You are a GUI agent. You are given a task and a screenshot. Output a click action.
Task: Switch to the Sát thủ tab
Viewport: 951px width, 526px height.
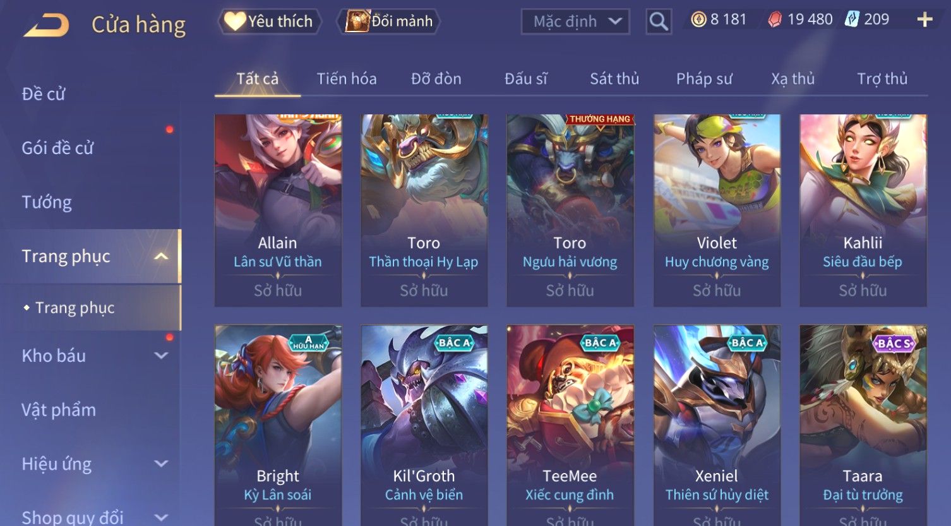point(614,79)
